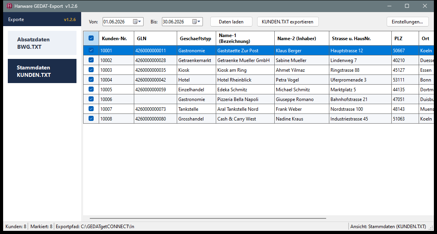
Task: Uncheck customer 10003 row checkbox
Action: coord(91,70)
